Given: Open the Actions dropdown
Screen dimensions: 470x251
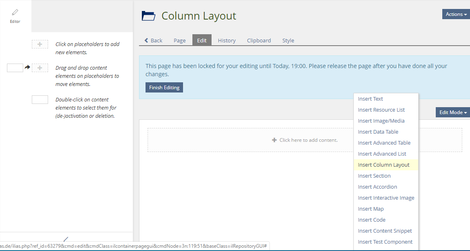Looking at the screenshot, I should click(x=456, y=14).
